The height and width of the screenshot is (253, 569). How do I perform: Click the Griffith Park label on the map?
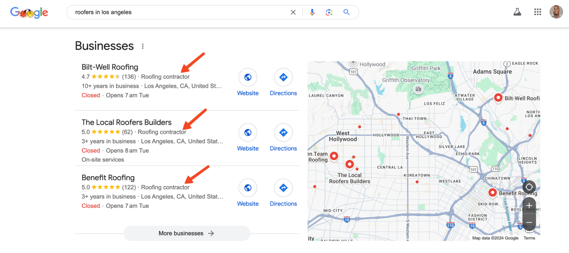click(x=426, y=68)
